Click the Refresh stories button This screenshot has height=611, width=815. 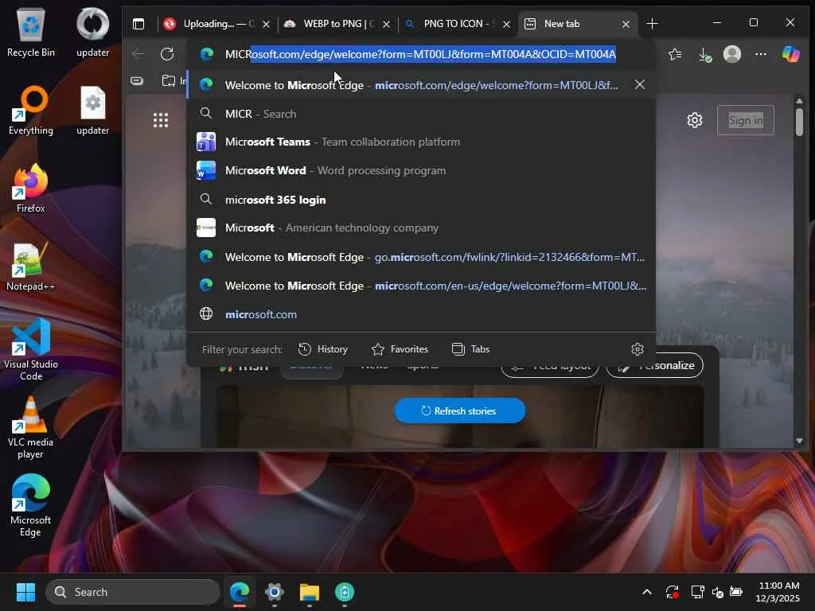coord(459,411)
